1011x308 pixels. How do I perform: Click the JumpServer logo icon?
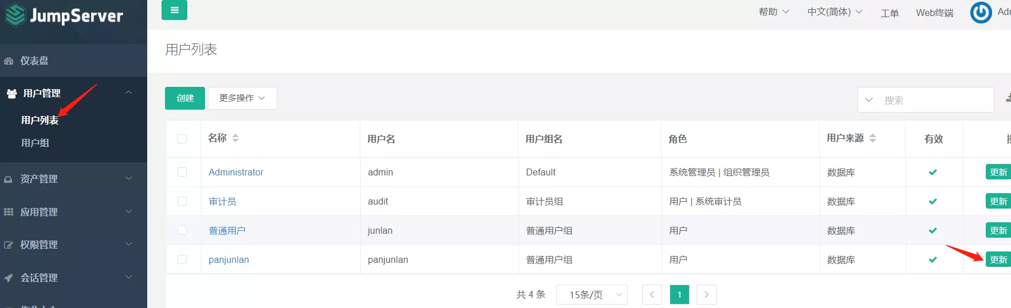click(15, 15)
